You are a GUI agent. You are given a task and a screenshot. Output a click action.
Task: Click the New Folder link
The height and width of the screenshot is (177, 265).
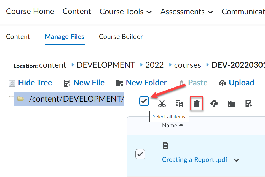(x=146, y=83)
